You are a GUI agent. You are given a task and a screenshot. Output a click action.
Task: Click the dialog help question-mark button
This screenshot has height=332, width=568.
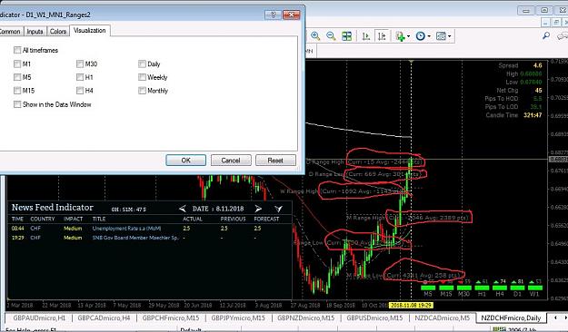point(274,15)
